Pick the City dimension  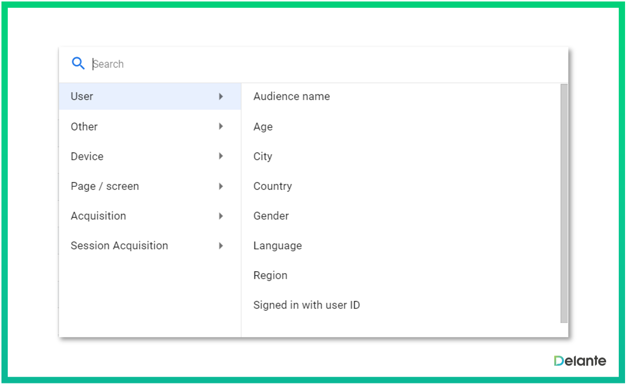(x=262, y=157)
